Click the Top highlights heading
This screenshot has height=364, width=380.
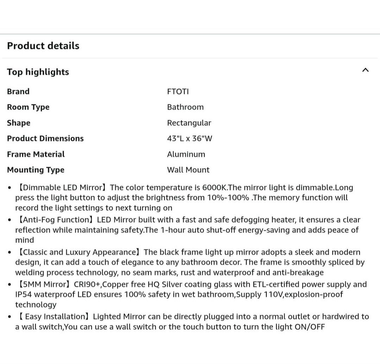[38, 72]
